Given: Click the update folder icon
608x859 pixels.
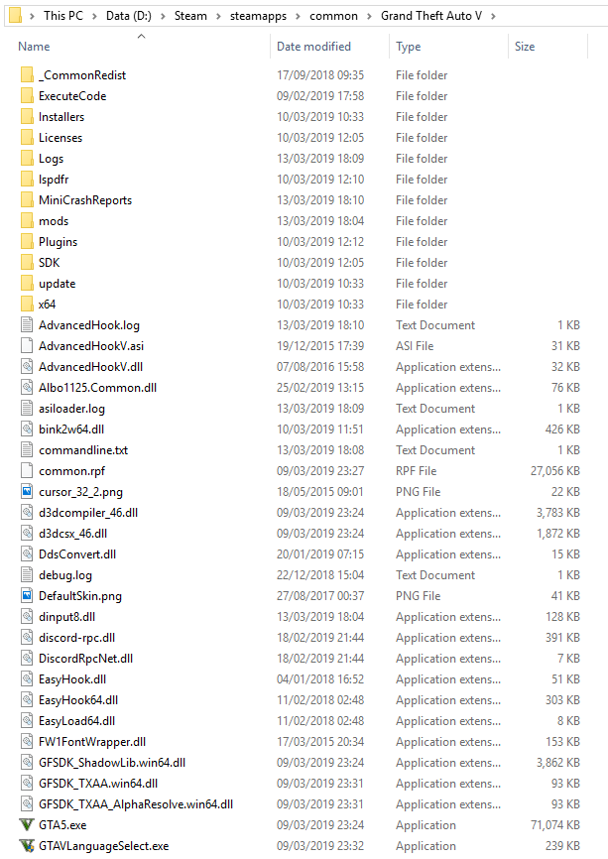Looking at the screenshot, I should [x=27, y=284].
